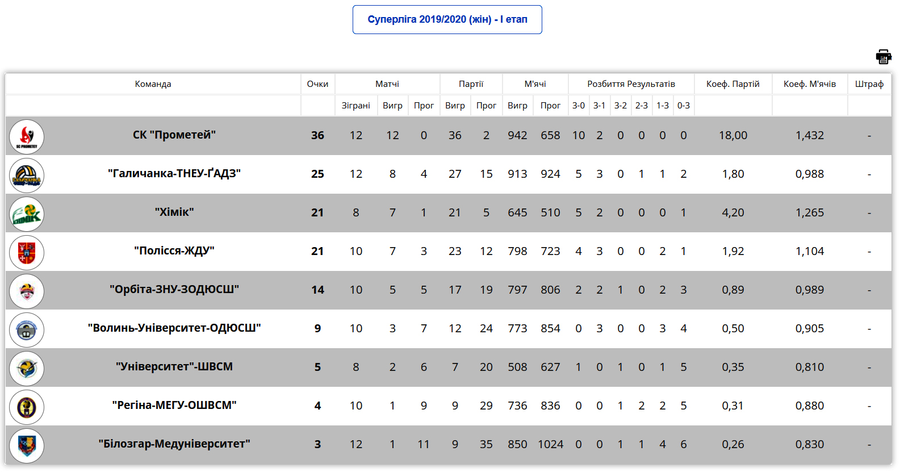Click the Зіграні sub-header
This screenshot has height=472, width=900.
pyautogui.click(x=356, y=106)
